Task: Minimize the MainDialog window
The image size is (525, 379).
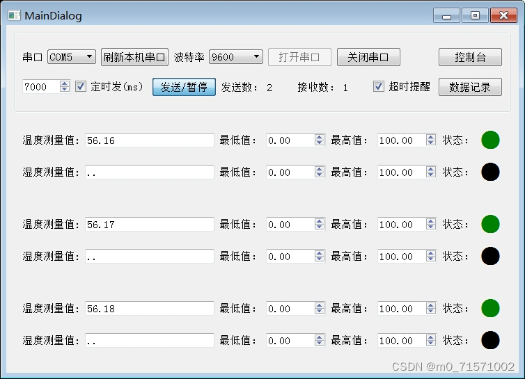Action: coord(446,15)
